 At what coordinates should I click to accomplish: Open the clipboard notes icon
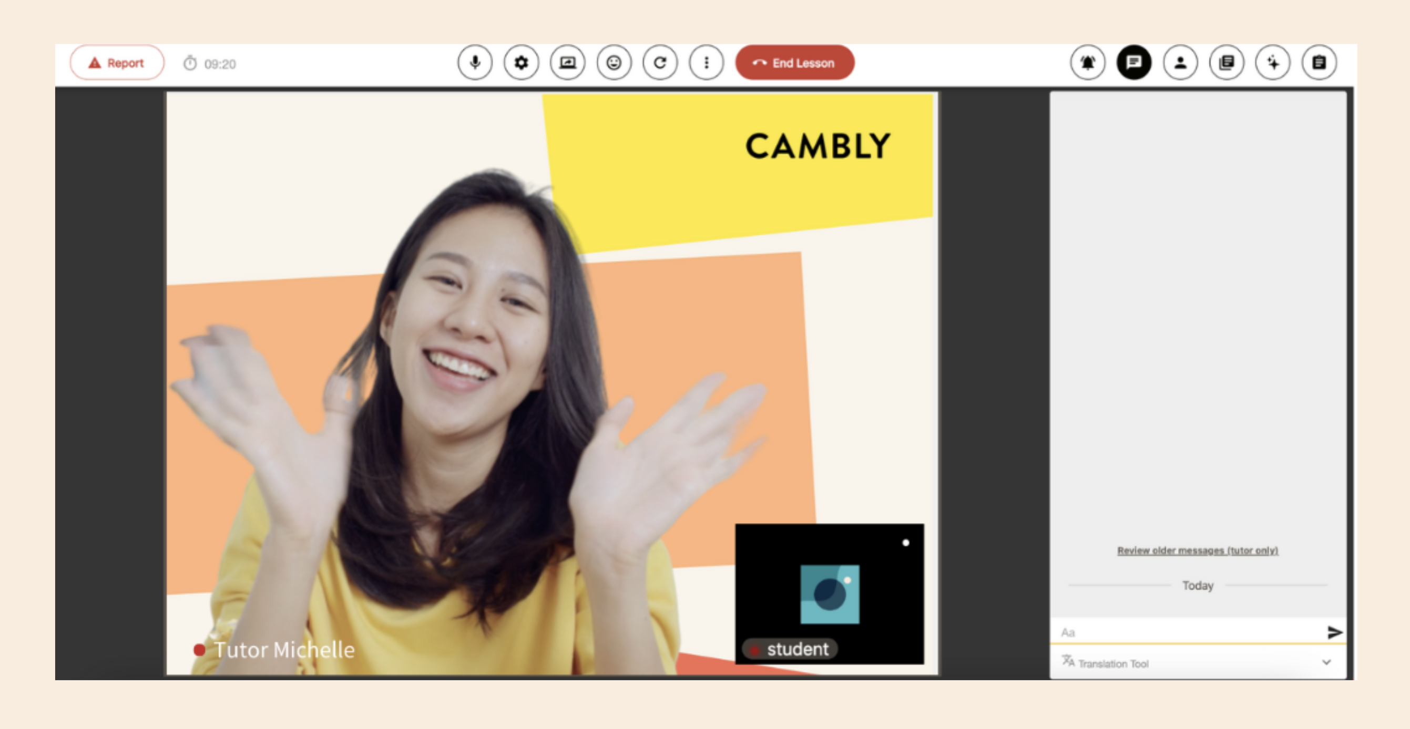pyautogui.click(x=1319, y=63)
